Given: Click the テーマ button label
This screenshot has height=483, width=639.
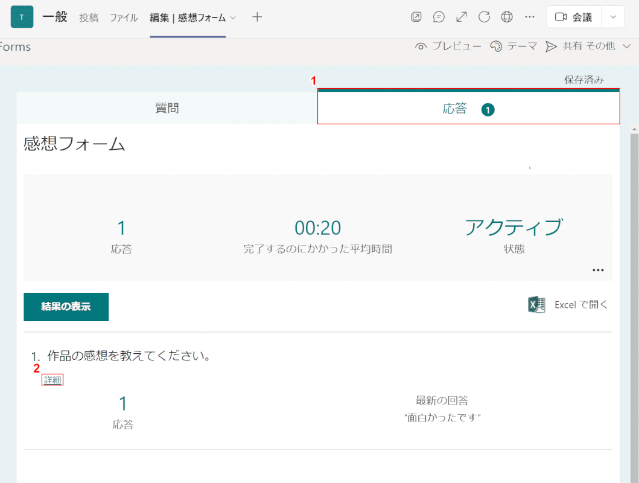Looking at the screenshot, I should pyautogui.click(x=522, y=46).
